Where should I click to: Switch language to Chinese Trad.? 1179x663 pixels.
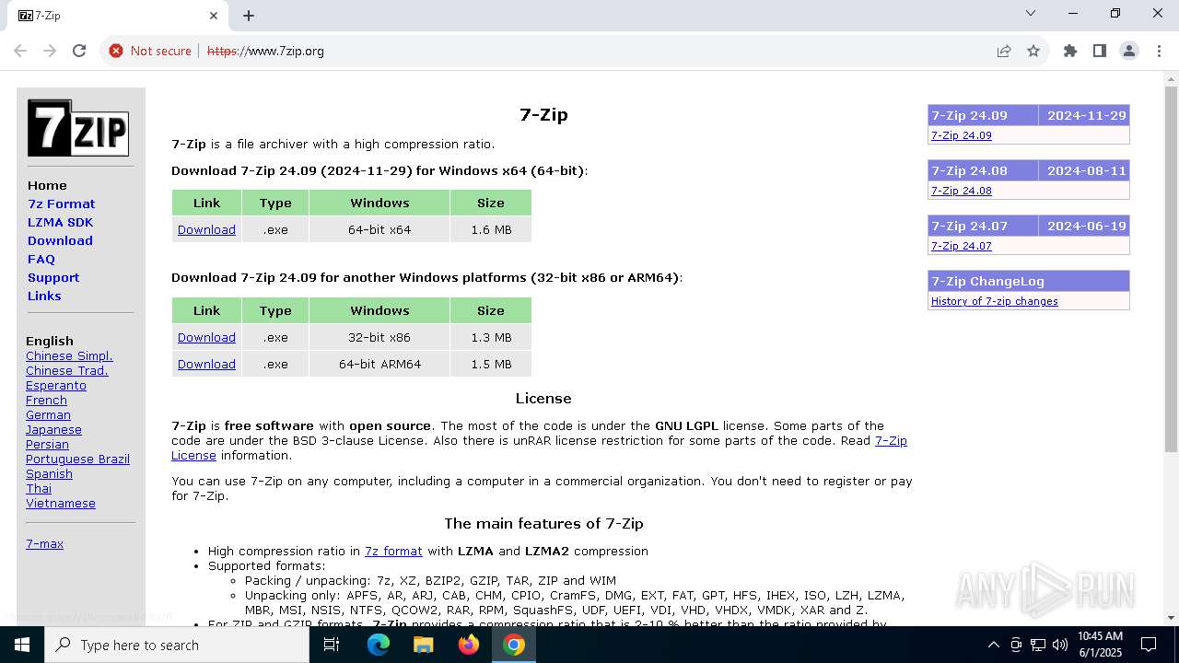[67, 370]
